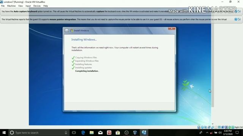Click the network adapter status icon
The height and width of the screenshot is (136, 243).
[209, 127]
